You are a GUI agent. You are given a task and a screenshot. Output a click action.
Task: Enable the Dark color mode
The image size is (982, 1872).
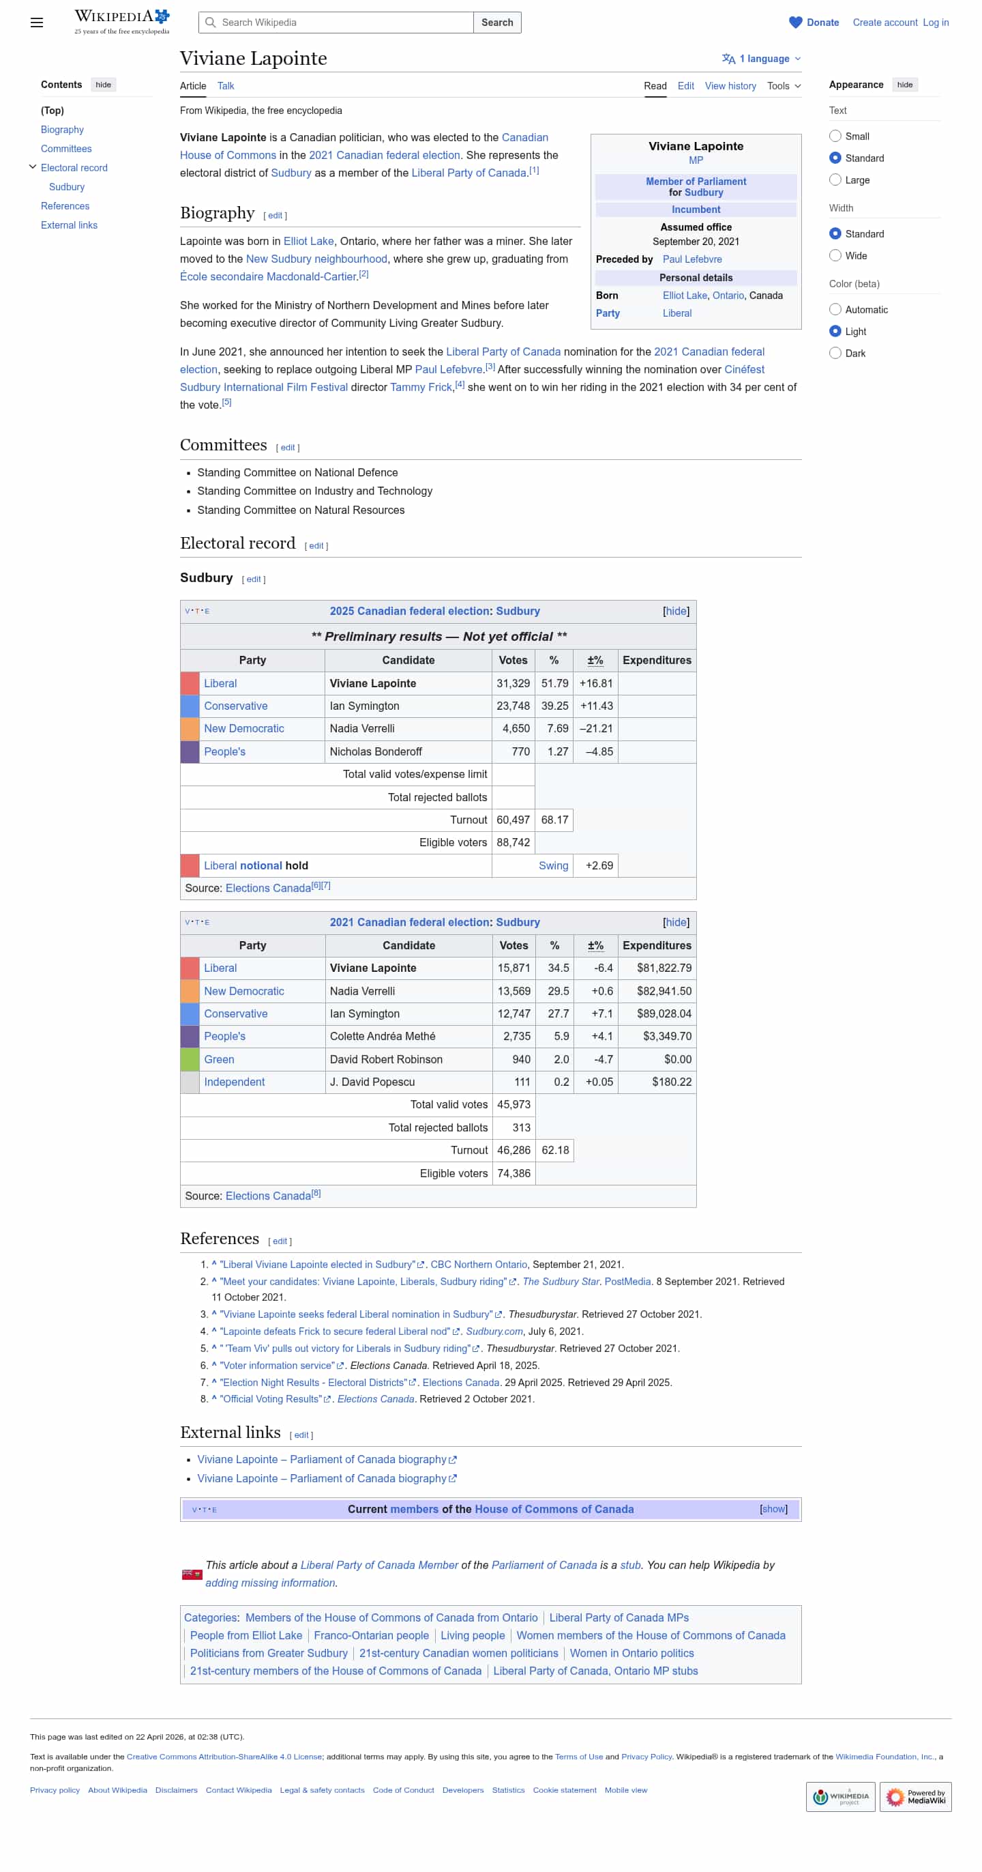tap(835, 354)
